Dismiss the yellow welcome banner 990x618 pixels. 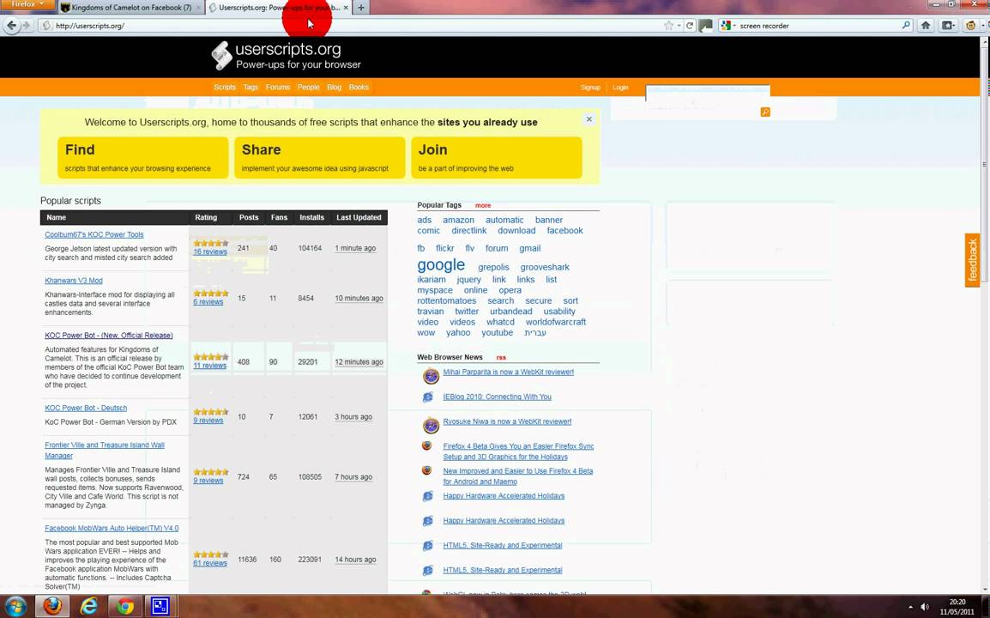(x=589, y=118)
